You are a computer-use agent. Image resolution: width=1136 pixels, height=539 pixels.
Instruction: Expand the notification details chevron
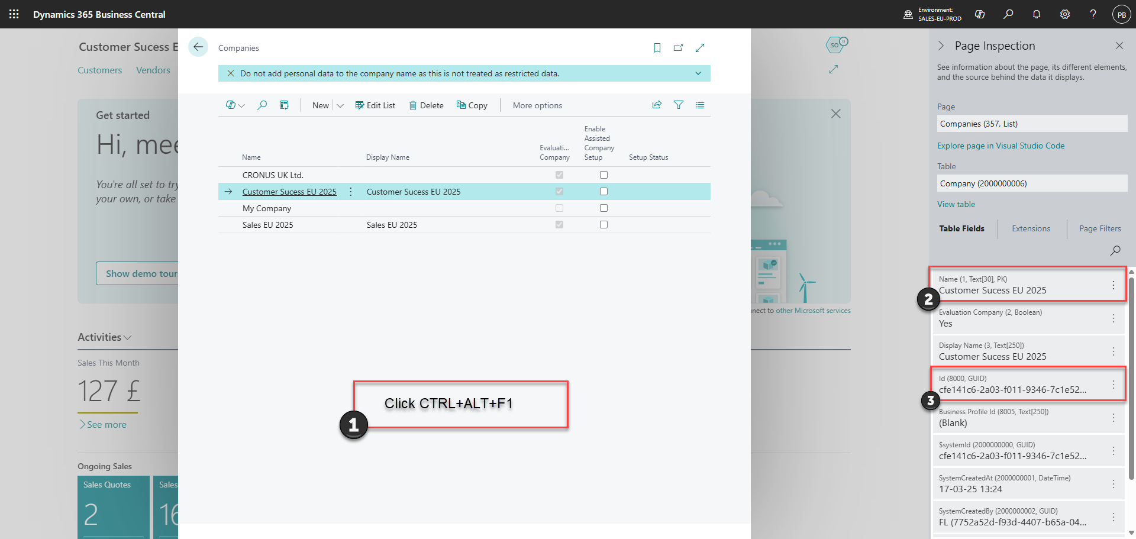point(698,73)
